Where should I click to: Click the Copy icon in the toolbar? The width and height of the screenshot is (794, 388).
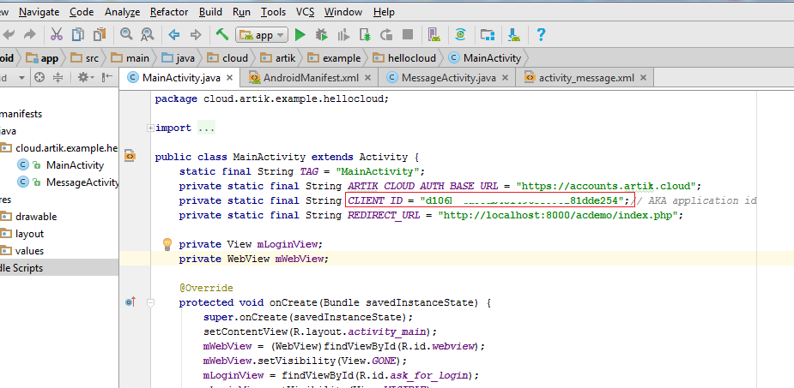(x=78, y=34)
